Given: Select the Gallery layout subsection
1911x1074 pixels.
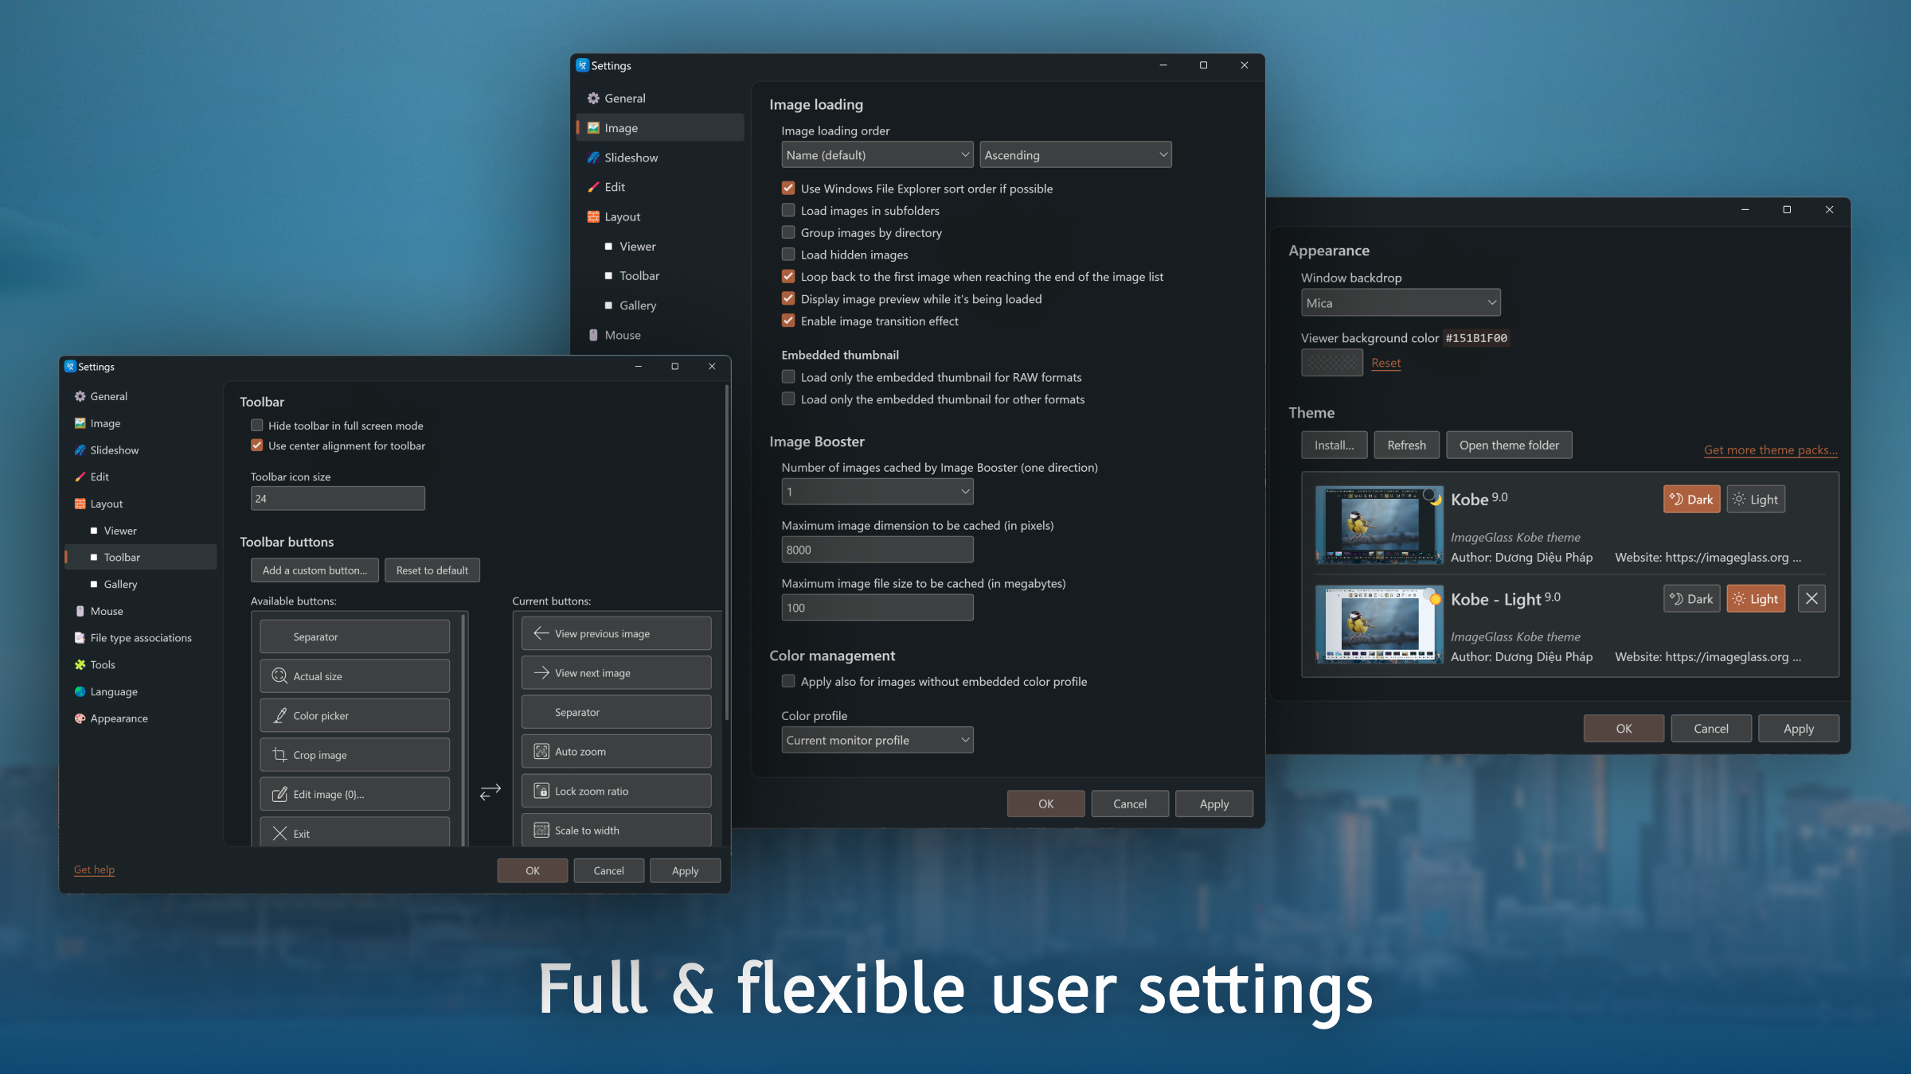Looking at the screenshot, I should 120,583.
